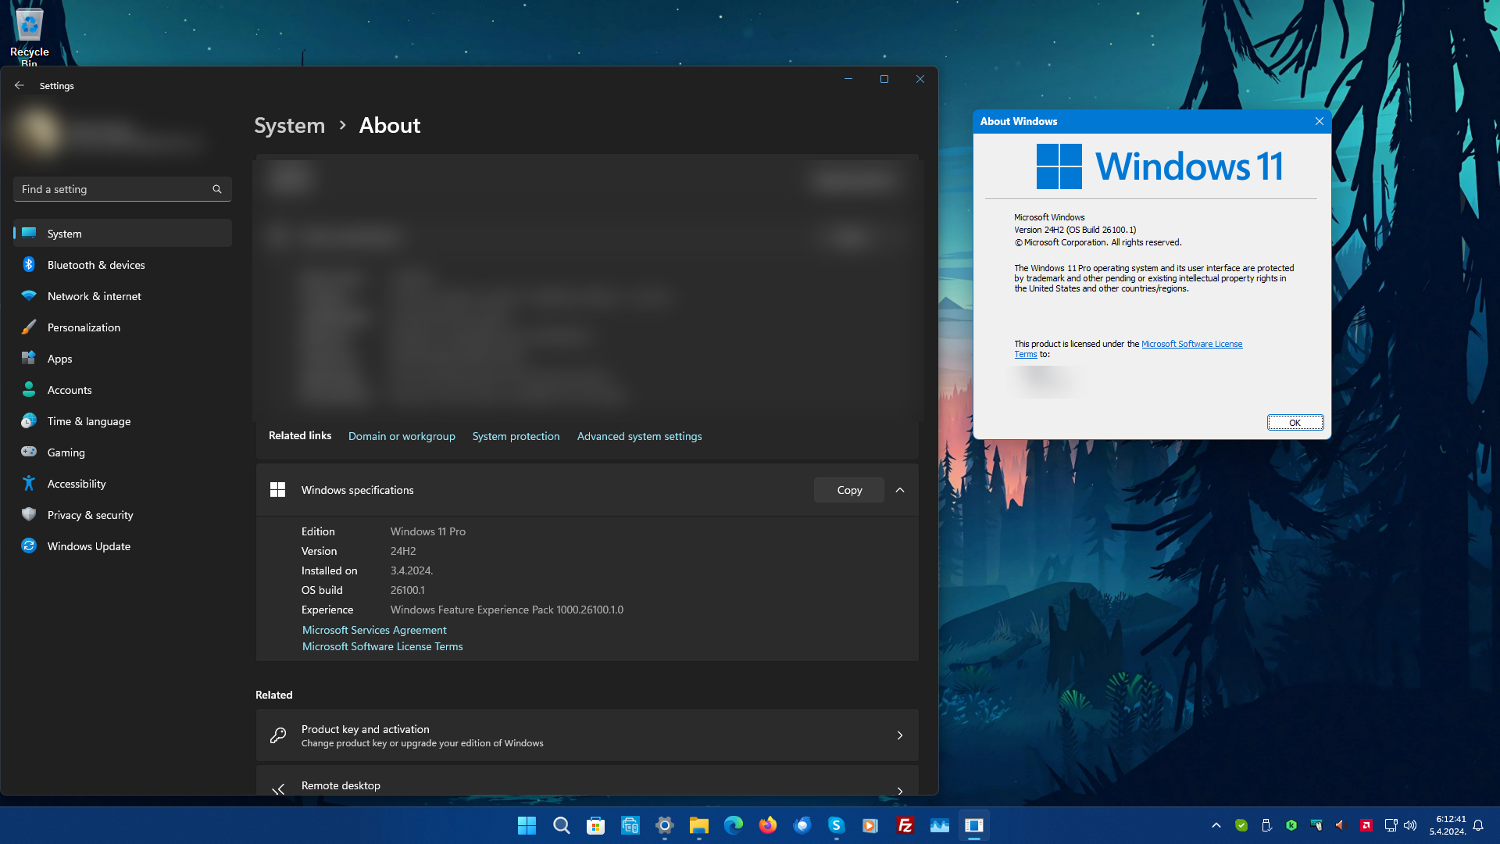
Task: Click the Find a setting search box
Action: click(x=113, y=189)
